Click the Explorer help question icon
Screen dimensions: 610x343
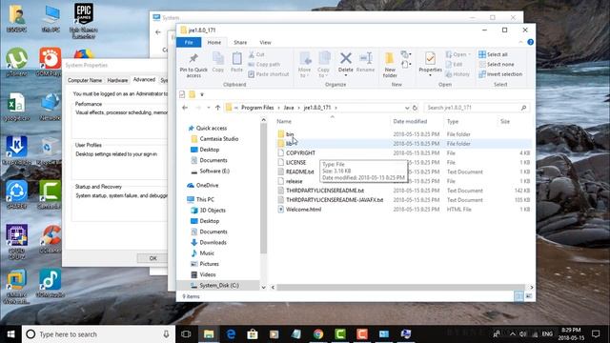click(x=530, y=42)
